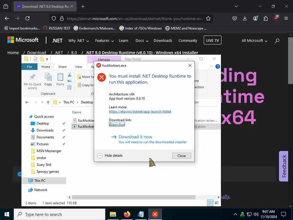Click site padlock security icon

[x=62, y=18]
